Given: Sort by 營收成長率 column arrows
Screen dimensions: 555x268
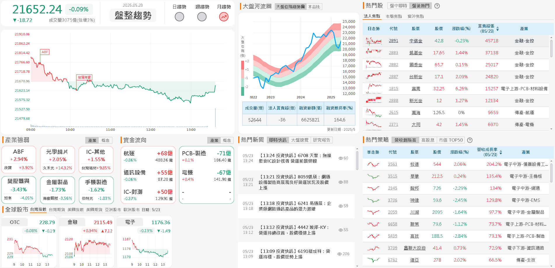Looking at the screenshot, I should [501, 152].
